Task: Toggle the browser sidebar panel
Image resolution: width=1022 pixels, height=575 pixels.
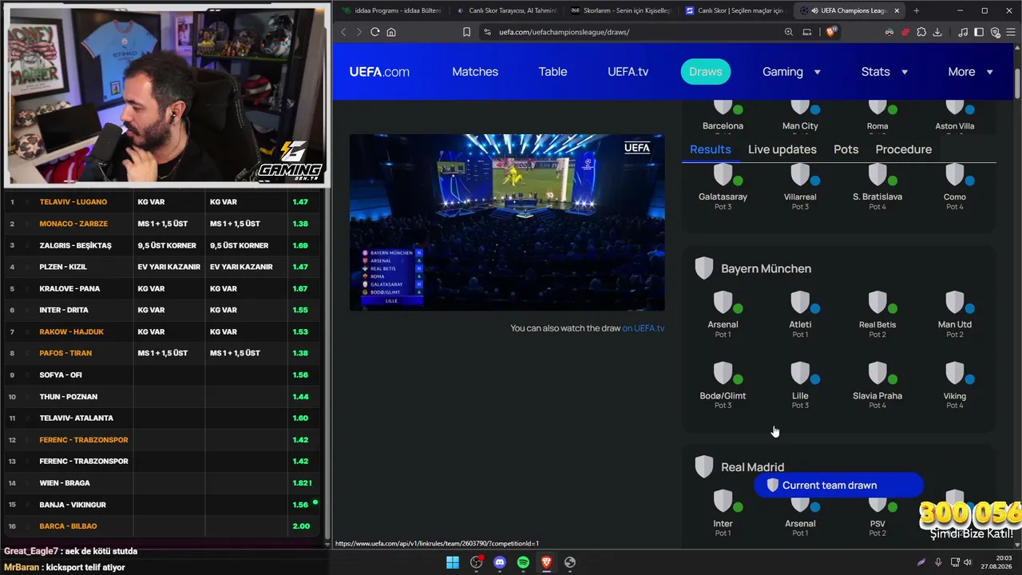Action: 979,32
